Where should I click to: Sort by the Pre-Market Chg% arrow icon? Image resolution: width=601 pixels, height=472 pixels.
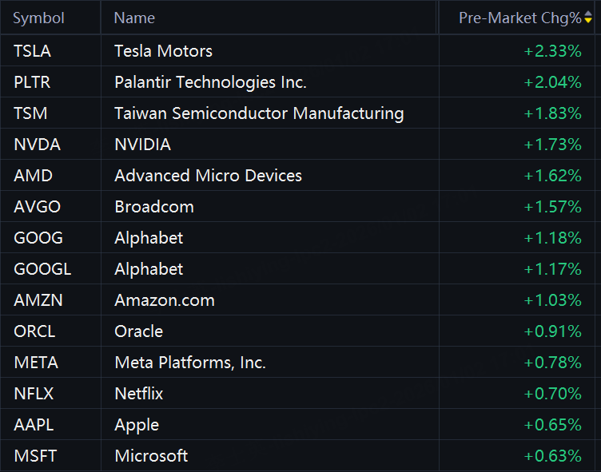click(x=589, y=18)
